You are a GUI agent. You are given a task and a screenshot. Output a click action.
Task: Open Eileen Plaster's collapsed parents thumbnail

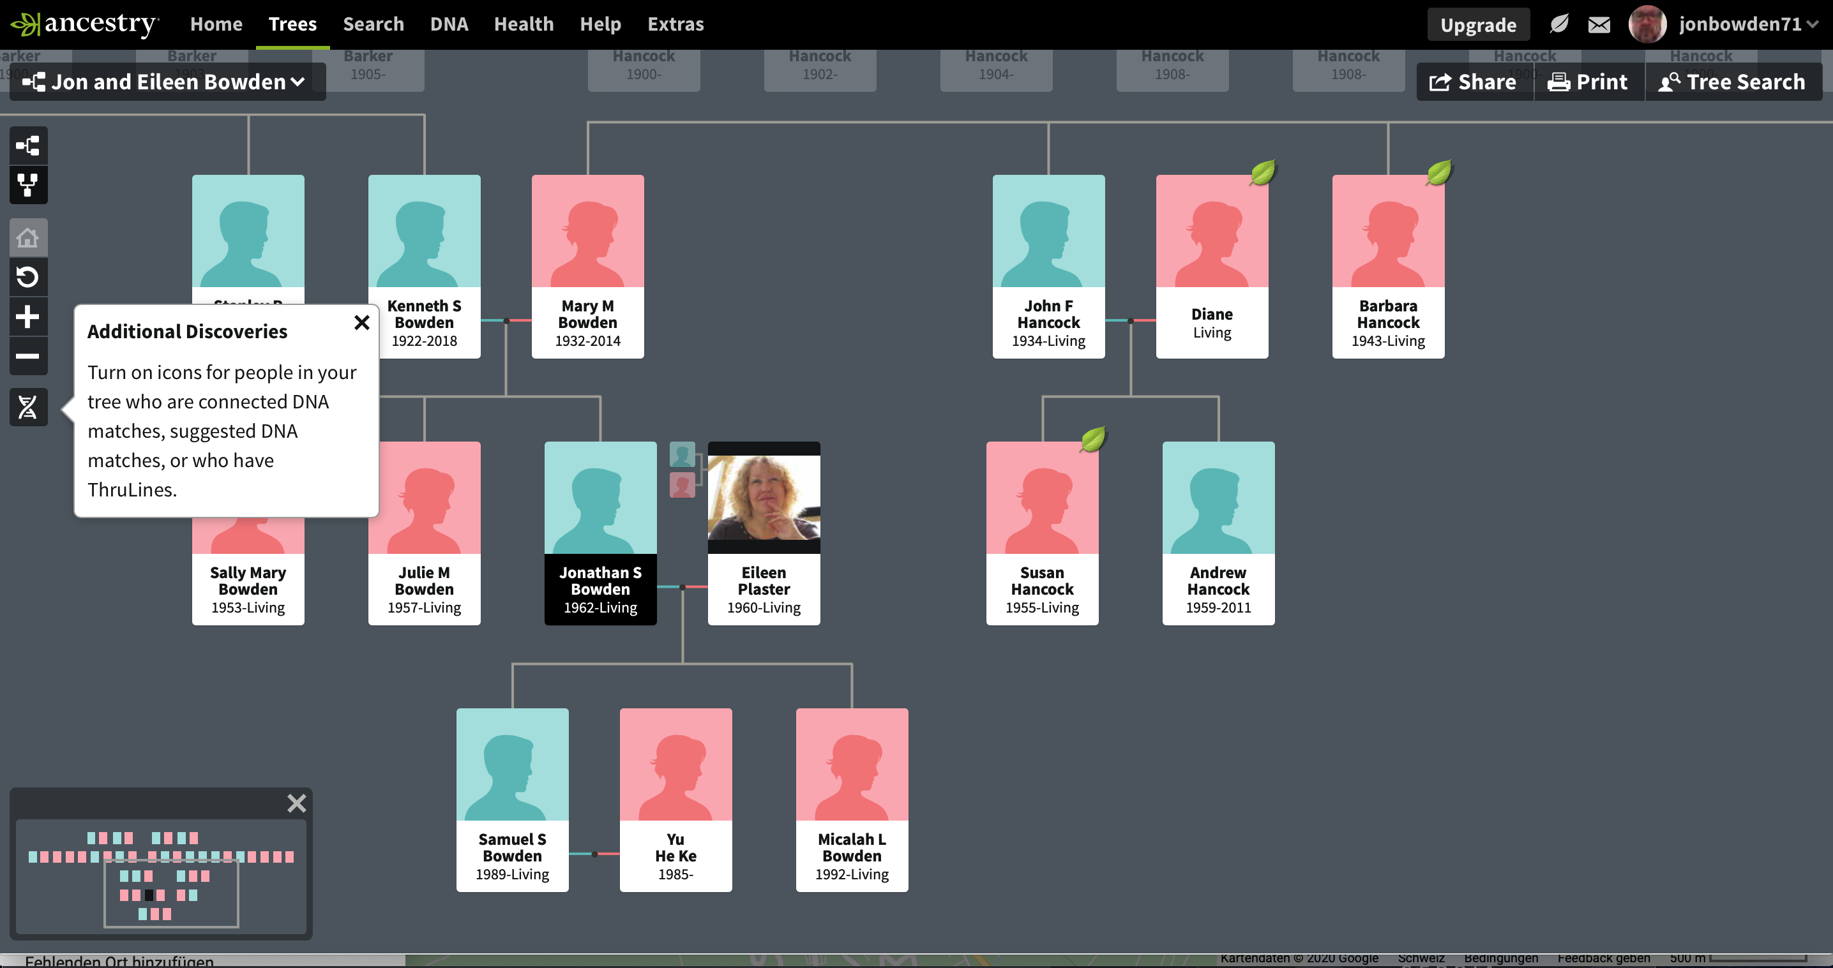pyautogui.click(x=682, y=454)
